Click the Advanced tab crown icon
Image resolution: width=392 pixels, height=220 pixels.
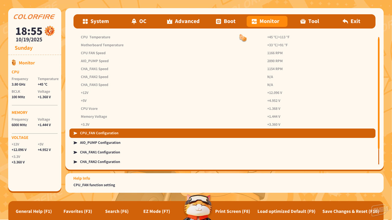(x=169, y=21)
